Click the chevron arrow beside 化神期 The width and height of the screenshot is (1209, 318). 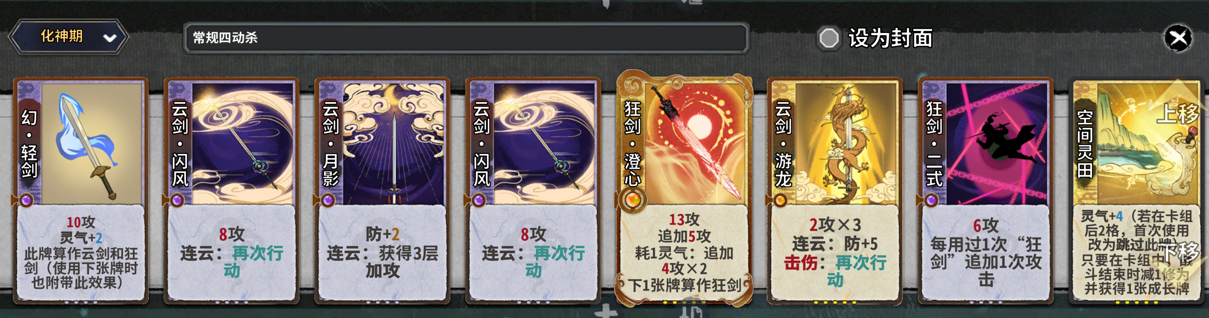110,38
